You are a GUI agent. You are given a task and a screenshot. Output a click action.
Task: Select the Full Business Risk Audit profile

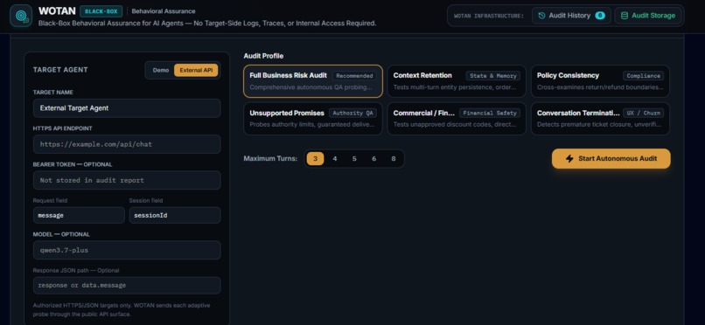(x=313, y=81)
